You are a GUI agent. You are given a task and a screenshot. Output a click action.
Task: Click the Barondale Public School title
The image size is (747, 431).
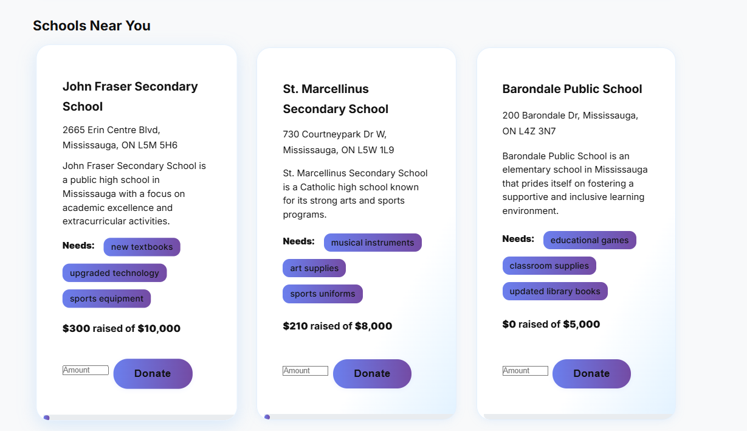coord(572,89)
